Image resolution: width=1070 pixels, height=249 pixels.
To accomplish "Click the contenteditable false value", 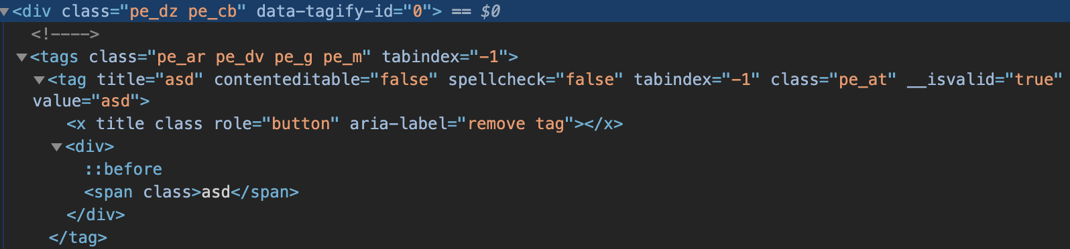I will point(404,80).
